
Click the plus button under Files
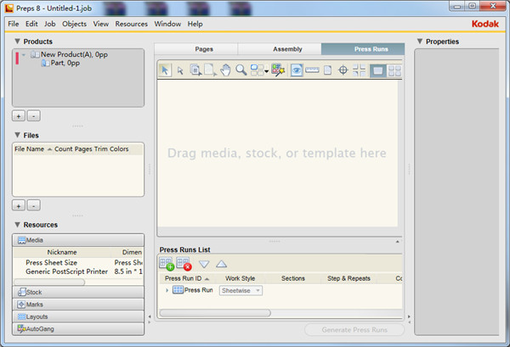[19, 205]
